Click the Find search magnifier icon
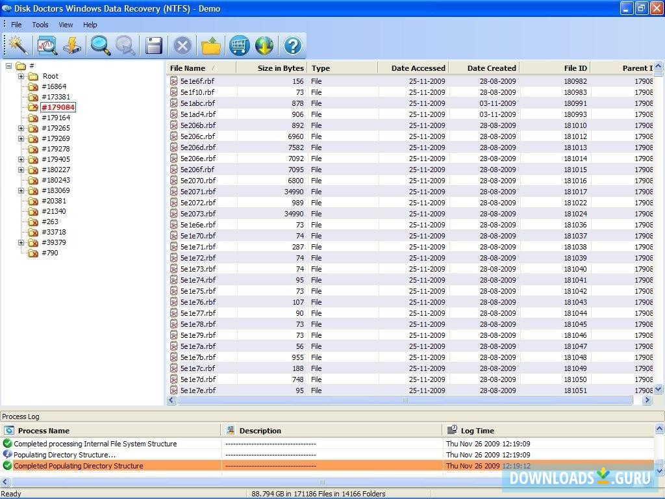665x499 pixels. tap(99, 45)
